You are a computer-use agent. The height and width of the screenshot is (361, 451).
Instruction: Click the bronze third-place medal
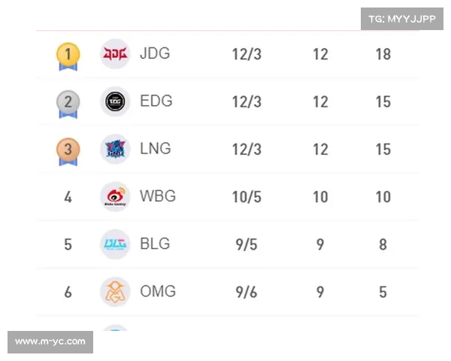point(68,150)
